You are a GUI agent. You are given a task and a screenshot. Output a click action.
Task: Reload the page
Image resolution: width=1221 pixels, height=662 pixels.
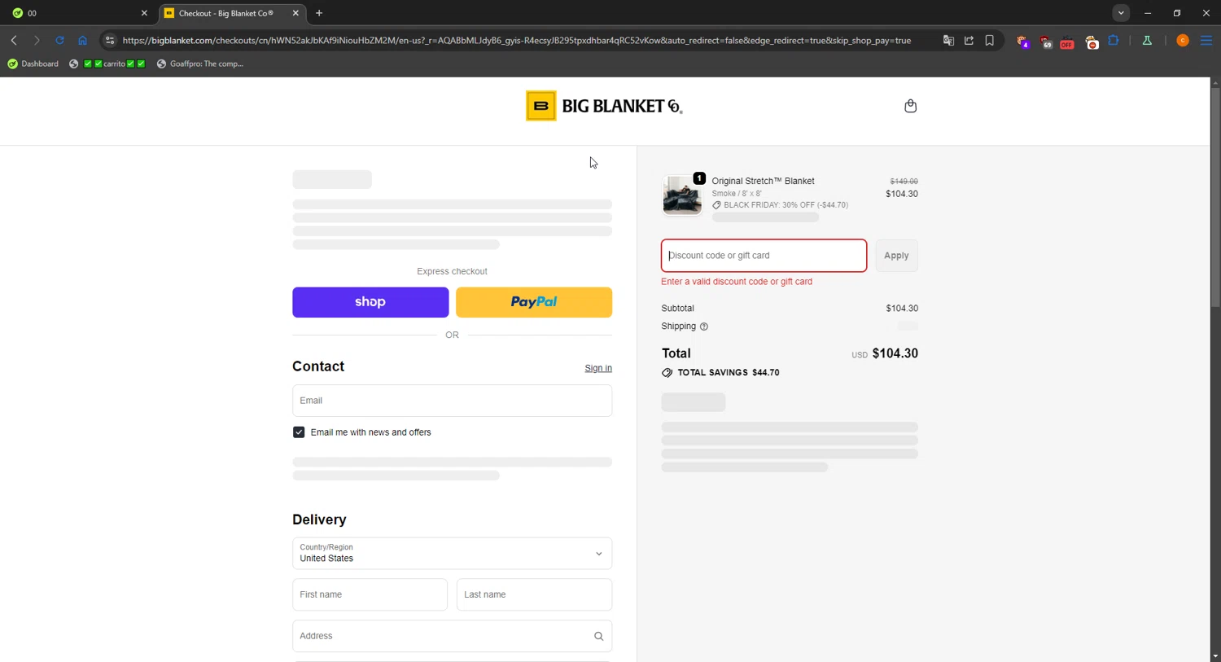click(59, 41)
